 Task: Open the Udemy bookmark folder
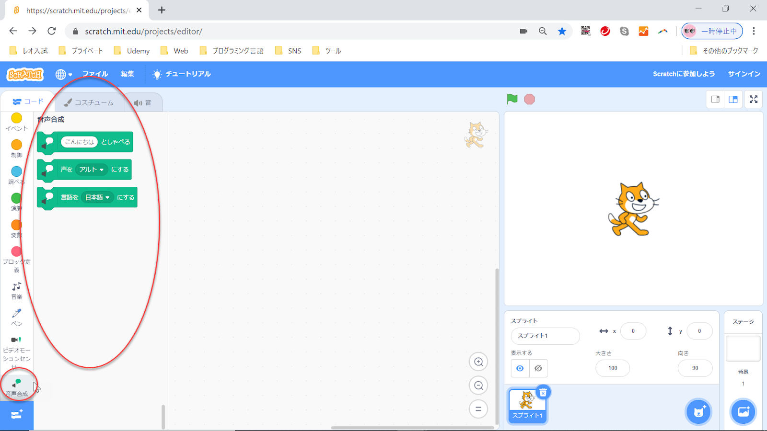coord(132,51)
